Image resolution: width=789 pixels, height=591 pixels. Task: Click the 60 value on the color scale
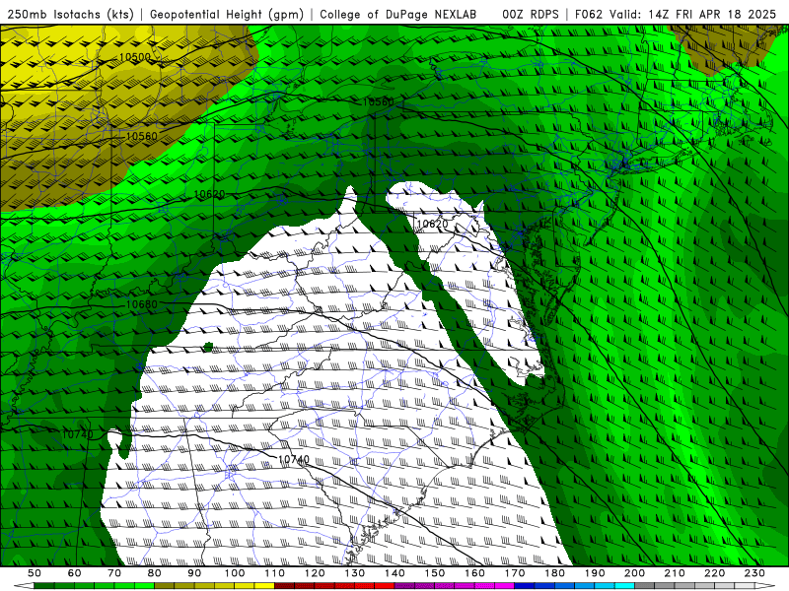point(75,573)
